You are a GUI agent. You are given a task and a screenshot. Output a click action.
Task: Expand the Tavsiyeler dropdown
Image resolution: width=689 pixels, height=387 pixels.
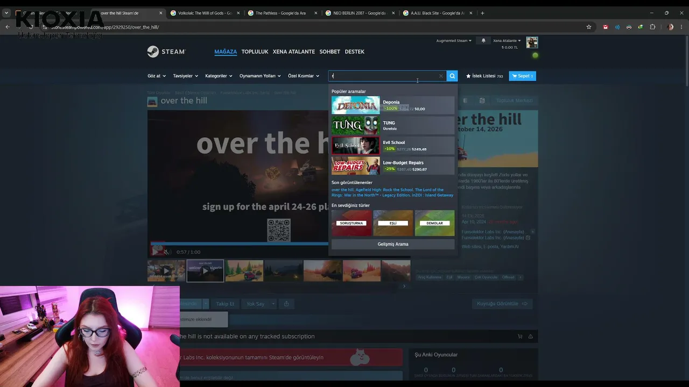click(x=186, y=76)
